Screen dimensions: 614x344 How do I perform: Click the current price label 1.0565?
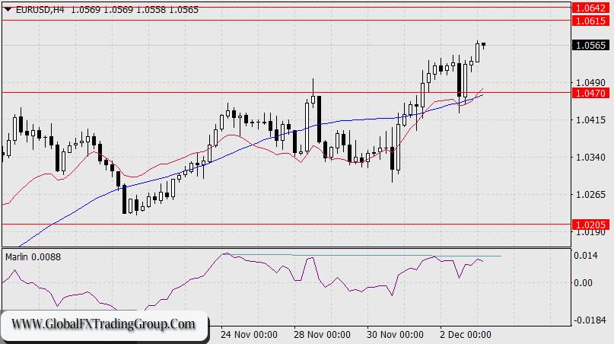click(x=591, y=46)
